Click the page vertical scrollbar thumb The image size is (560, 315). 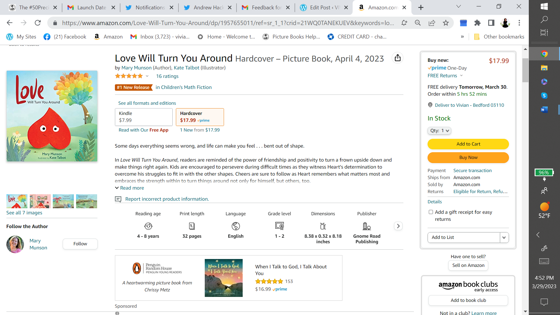coord(525,70)
